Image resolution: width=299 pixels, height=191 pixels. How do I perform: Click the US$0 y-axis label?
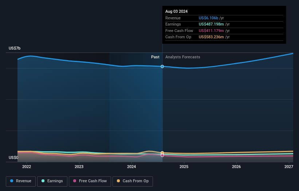pos(13,157)
